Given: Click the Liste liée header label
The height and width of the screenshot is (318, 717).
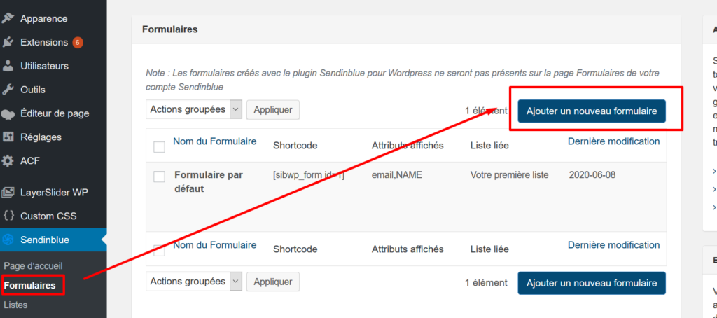Looking at the screenshot, I should click(x=489, y=146).
